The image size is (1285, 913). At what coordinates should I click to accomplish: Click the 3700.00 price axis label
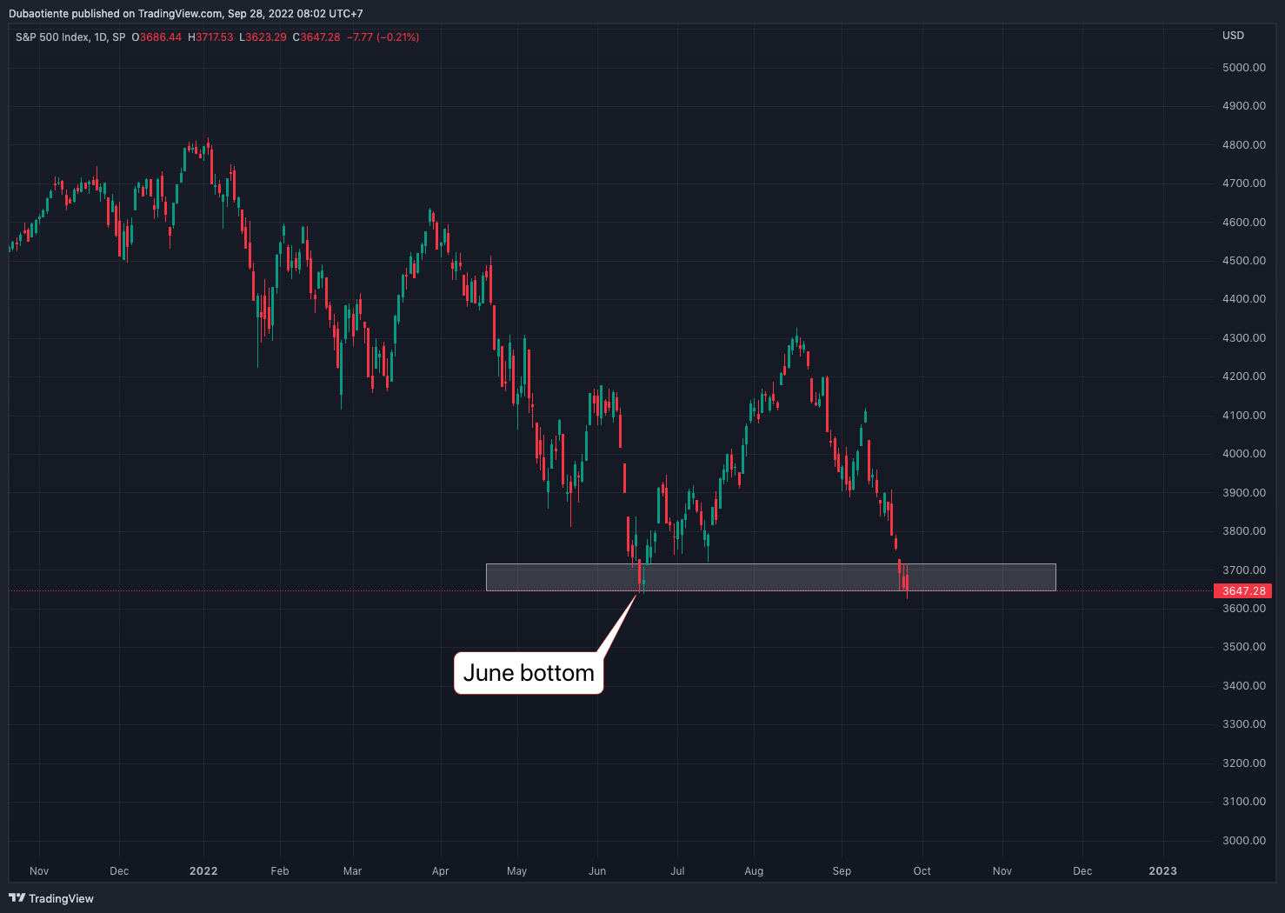(1243, 570)
